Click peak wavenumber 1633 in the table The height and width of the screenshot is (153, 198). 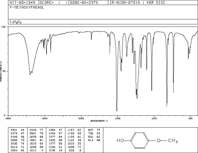(x=33, y=144)
